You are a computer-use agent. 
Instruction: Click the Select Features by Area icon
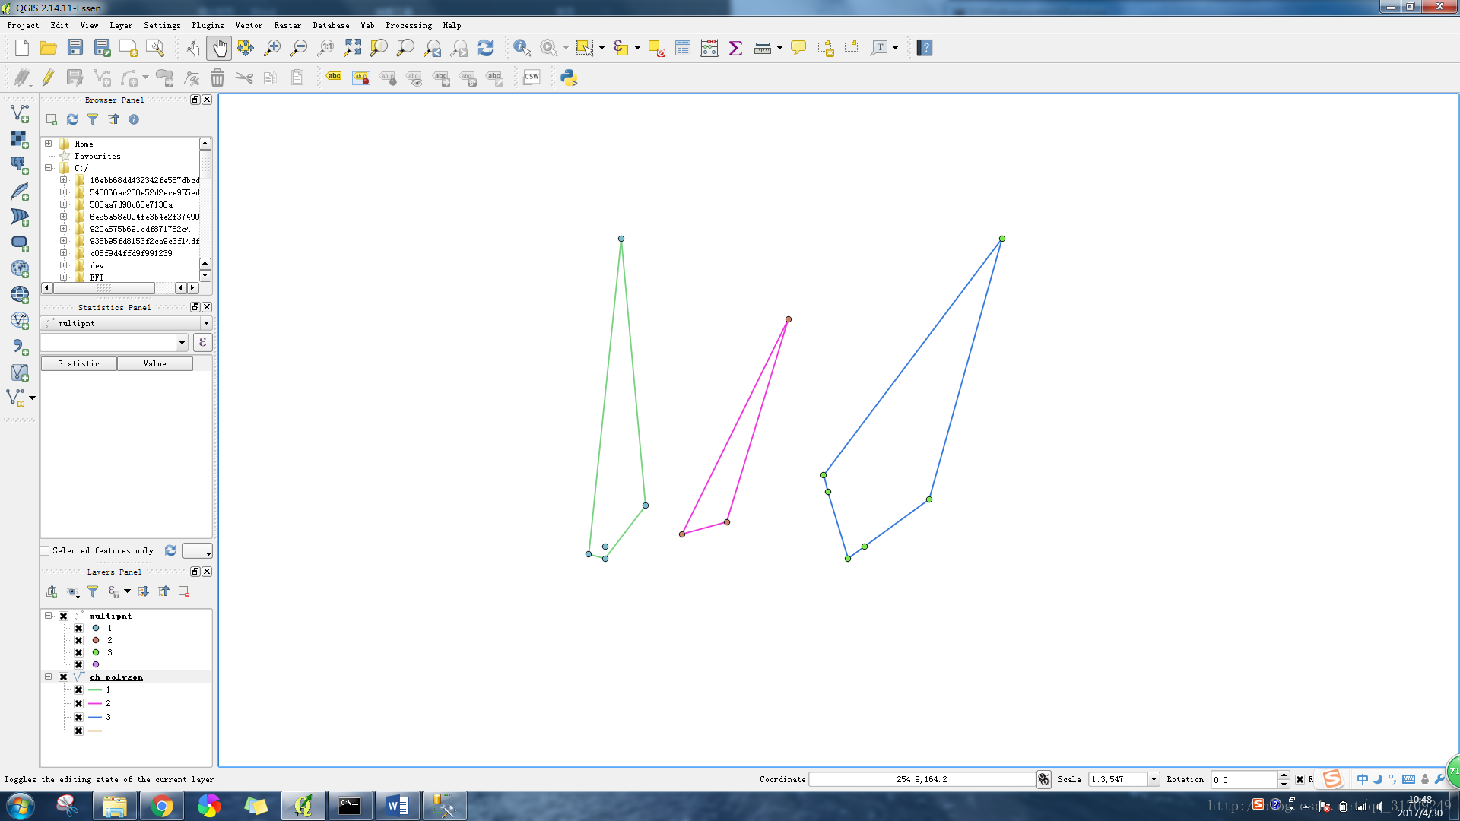pos(586,47)
